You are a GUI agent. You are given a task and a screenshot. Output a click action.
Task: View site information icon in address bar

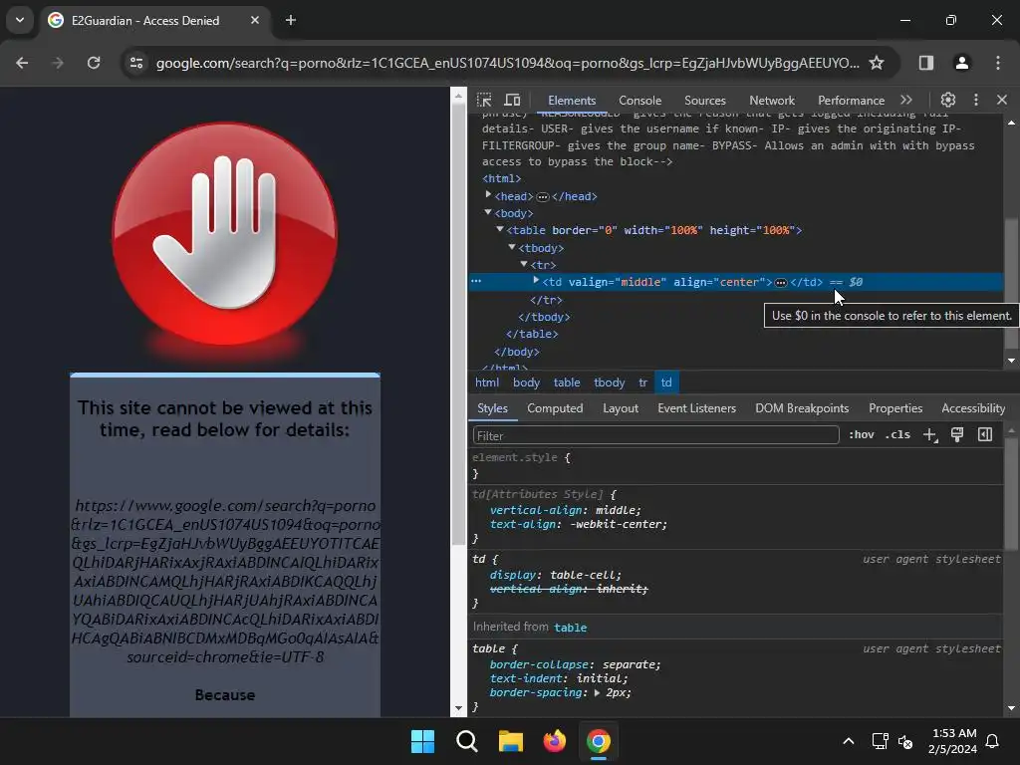coord(136,63)
